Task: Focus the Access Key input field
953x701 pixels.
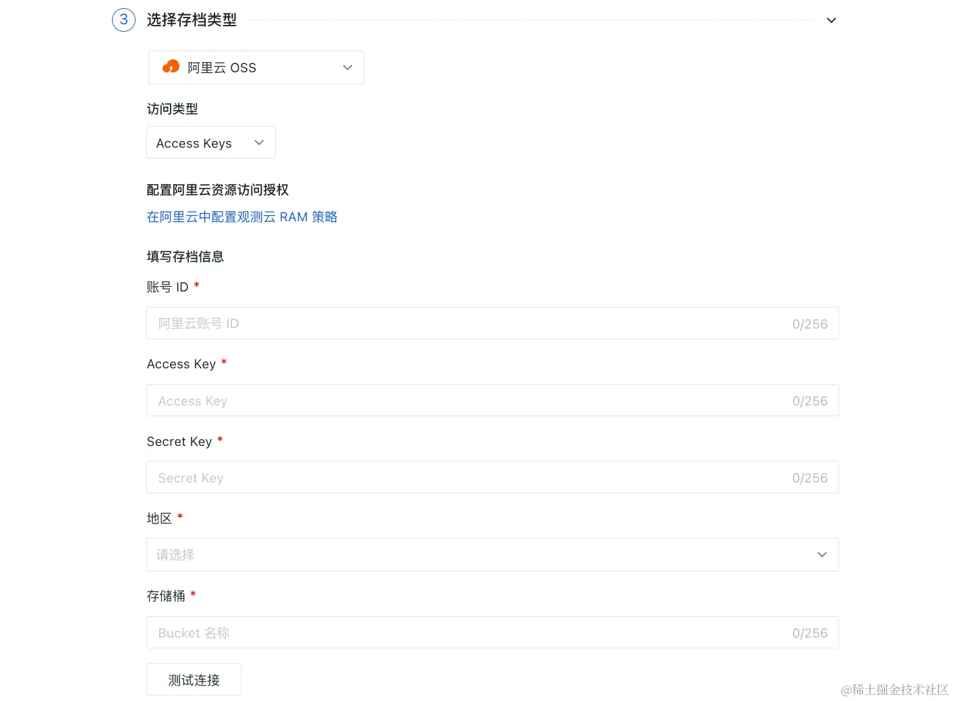Action: tap(492, 400)
